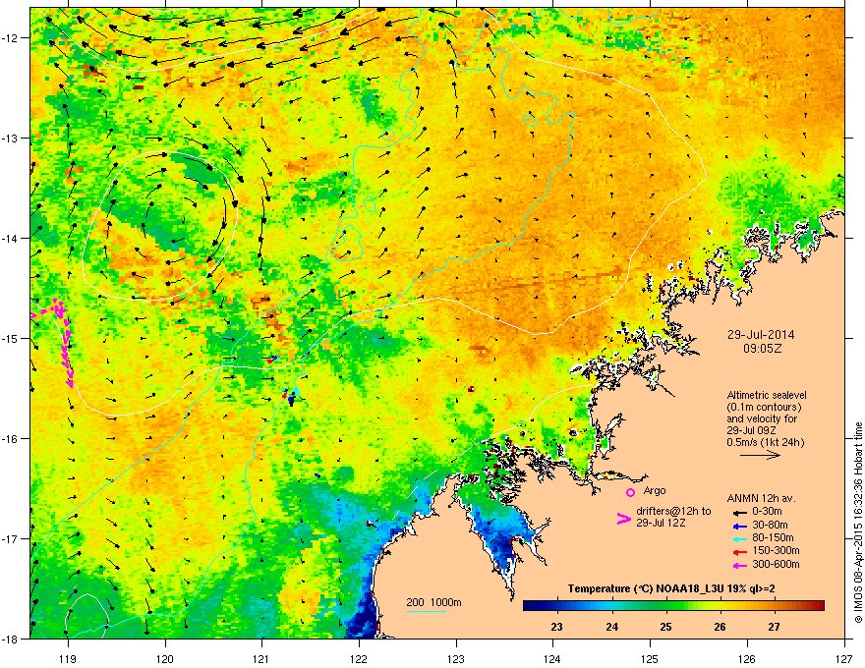Click the IMOS copyright timestamp text
Screen dimensions: 865x668
click(858, 523)
